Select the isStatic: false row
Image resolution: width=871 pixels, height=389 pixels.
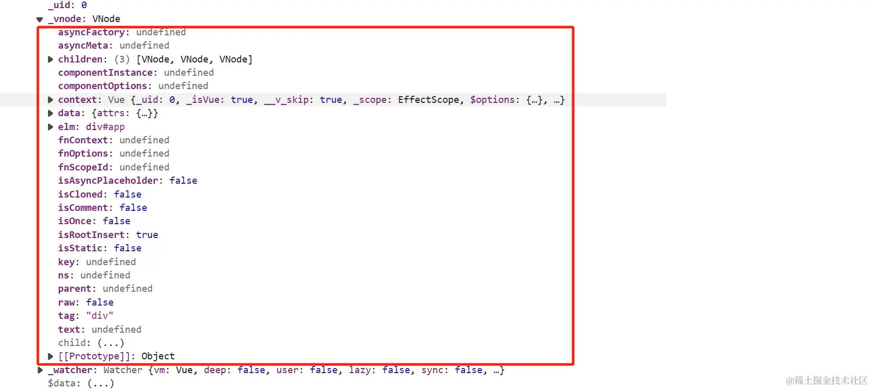(x=100, y=248)
